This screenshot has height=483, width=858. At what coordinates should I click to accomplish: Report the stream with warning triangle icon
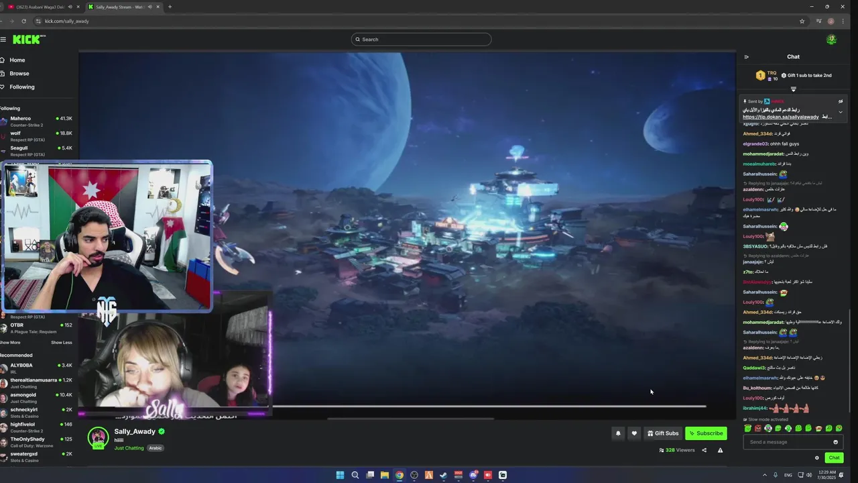[720, 450]
